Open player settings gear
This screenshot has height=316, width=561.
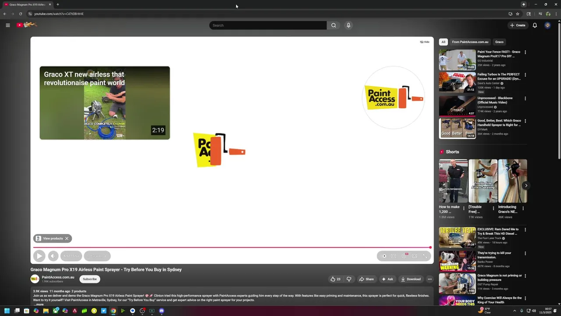[x=404, y=256]
